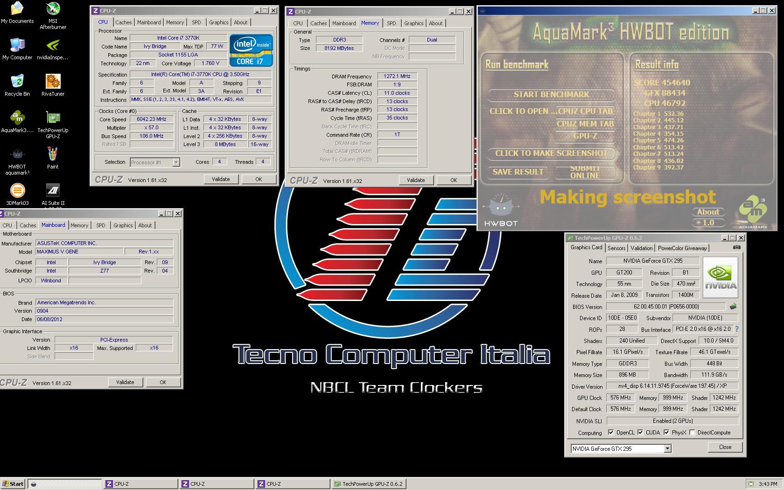Toggle the PhysX checkbox in GPU-Z
The width and height of the screenshot is (784, 490).
[666, 433]
